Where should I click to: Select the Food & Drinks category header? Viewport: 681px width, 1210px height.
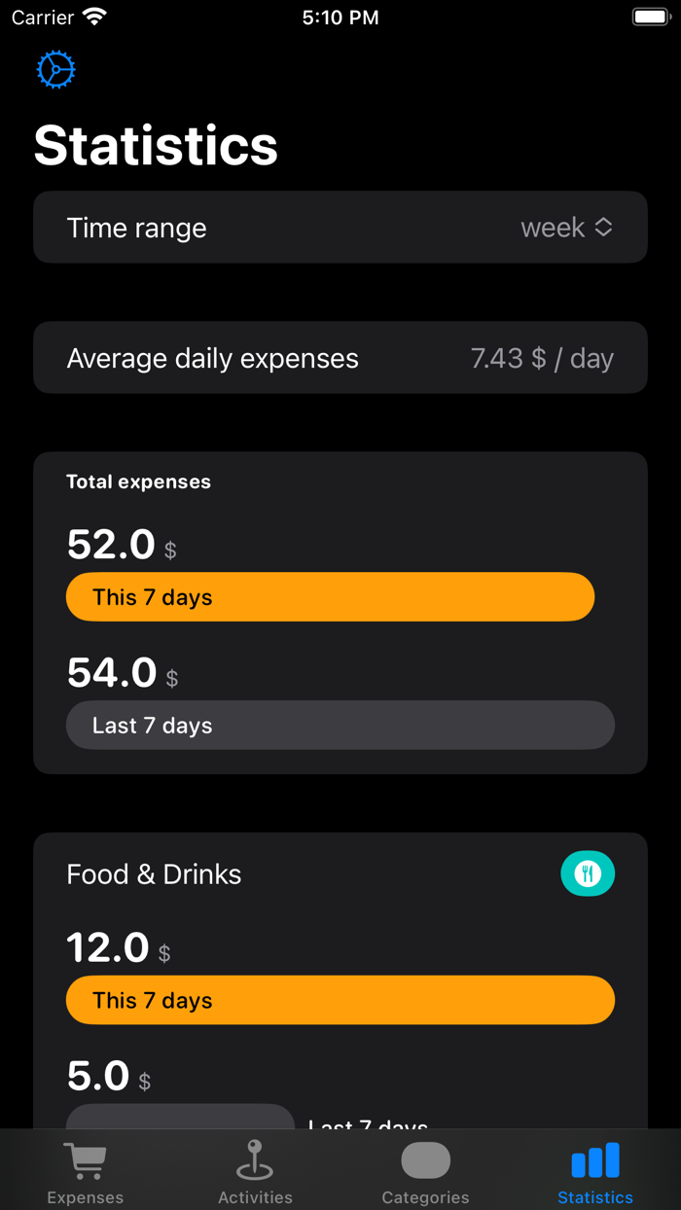click(154, 873)
